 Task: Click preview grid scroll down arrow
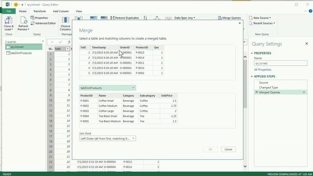pos(245,166)
